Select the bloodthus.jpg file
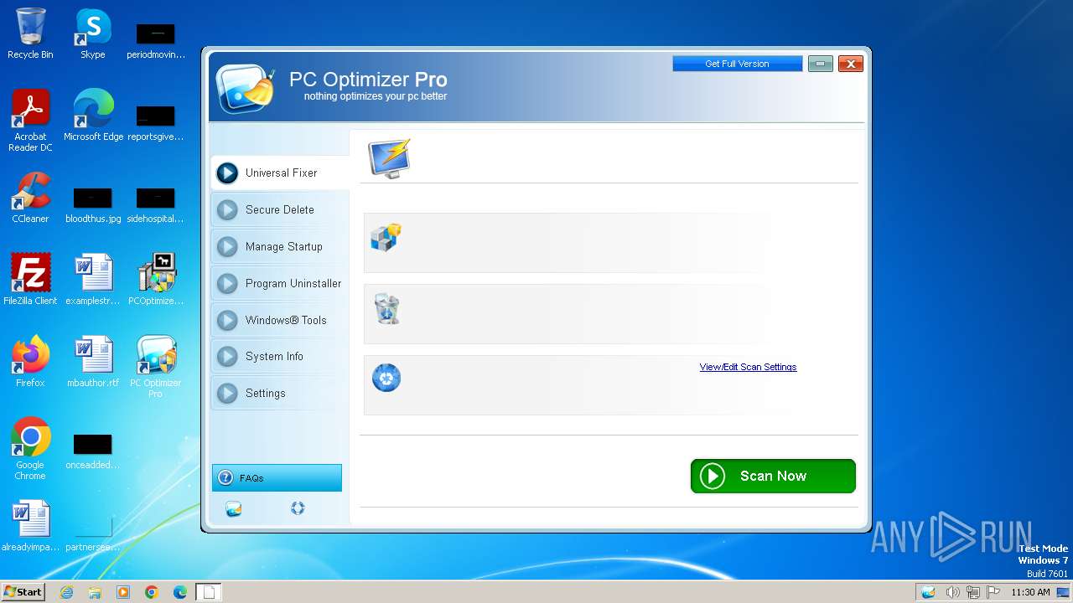This screenshot has width=1073, height=603. (x=93, y=204)
